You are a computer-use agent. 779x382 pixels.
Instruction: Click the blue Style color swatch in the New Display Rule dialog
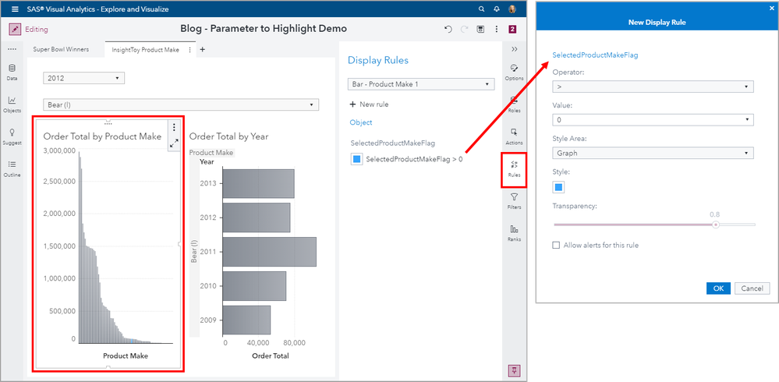click(558, 187)
